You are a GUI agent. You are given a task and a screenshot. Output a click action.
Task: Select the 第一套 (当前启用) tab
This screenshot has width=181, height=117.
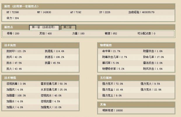point(44,27)
